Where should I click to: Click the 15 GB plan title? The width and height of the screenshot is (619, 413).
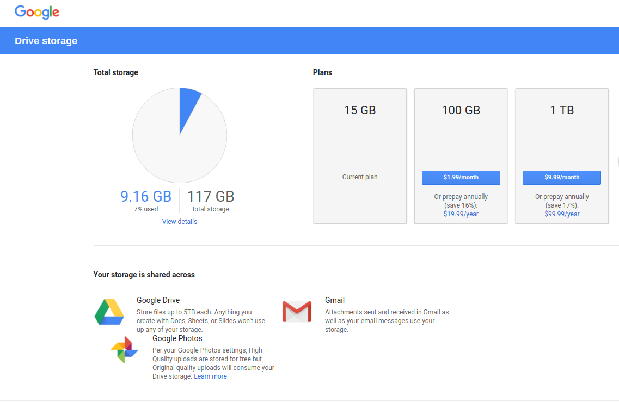pos(360,111)
